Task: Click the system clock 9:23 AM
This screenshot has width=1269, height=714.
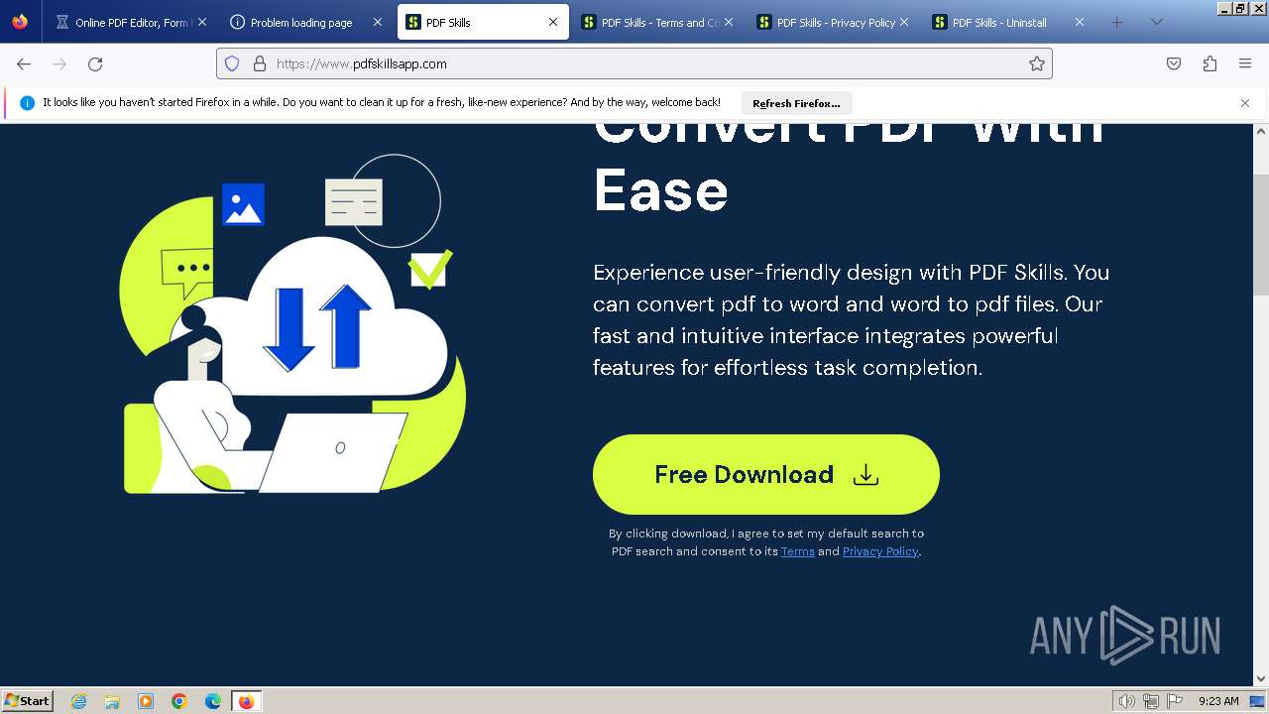Action: [1218, 701]
